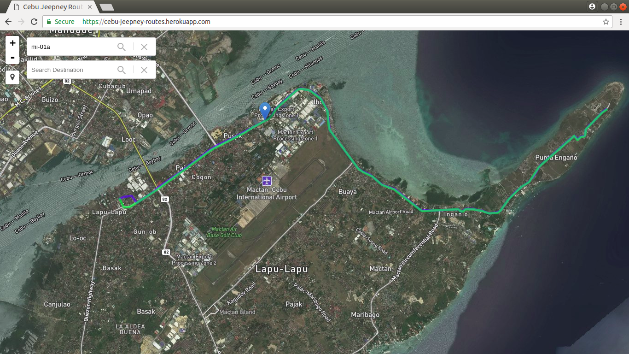Click the Mactan Air Base Golf Club label
Image resolution: width=629 pixels, height=354 pixels.
tap(224, 232)
